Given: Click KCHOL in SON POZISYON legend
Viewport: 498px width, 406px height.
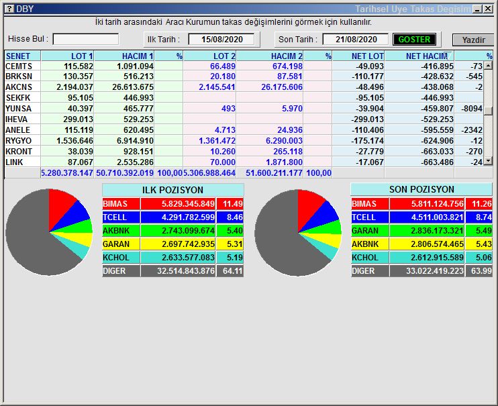Looking at the screenshot, I should (x=370, y=257).
